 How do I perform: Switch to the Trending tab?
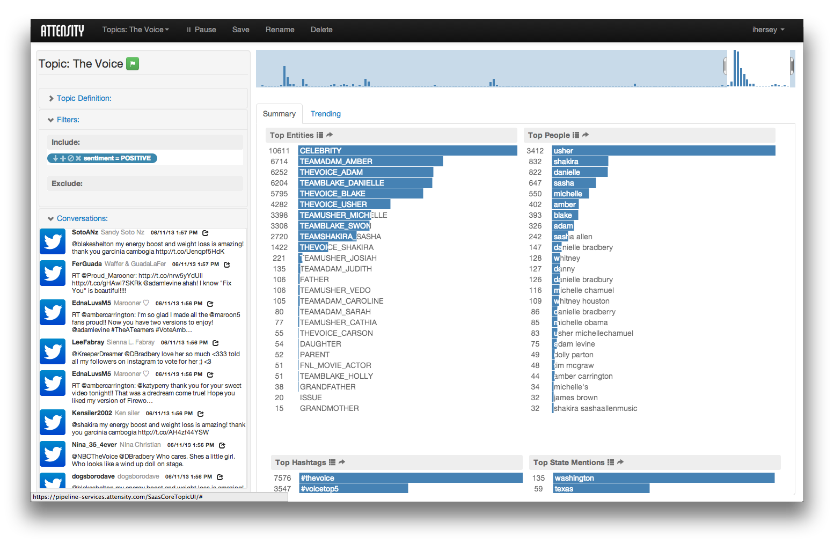(x=325, y=114)
